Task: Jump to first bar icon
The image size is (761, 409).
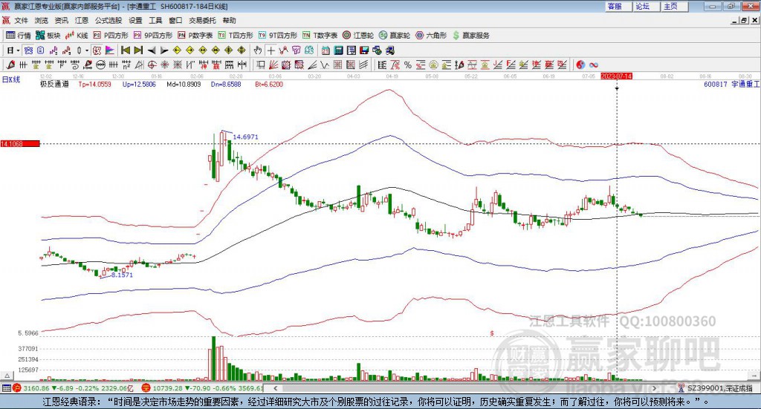Action: tap(125, 50)
